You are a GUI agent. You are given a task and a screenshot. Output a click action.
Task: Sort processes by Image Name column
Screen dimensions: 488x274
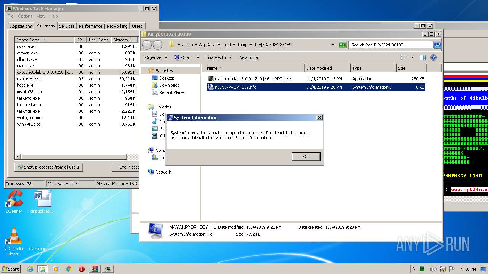(x=44, y=40)
